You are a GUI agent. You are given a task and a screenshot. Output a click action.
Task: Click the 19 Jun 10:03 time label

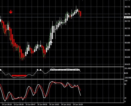[x=54, y=104]
